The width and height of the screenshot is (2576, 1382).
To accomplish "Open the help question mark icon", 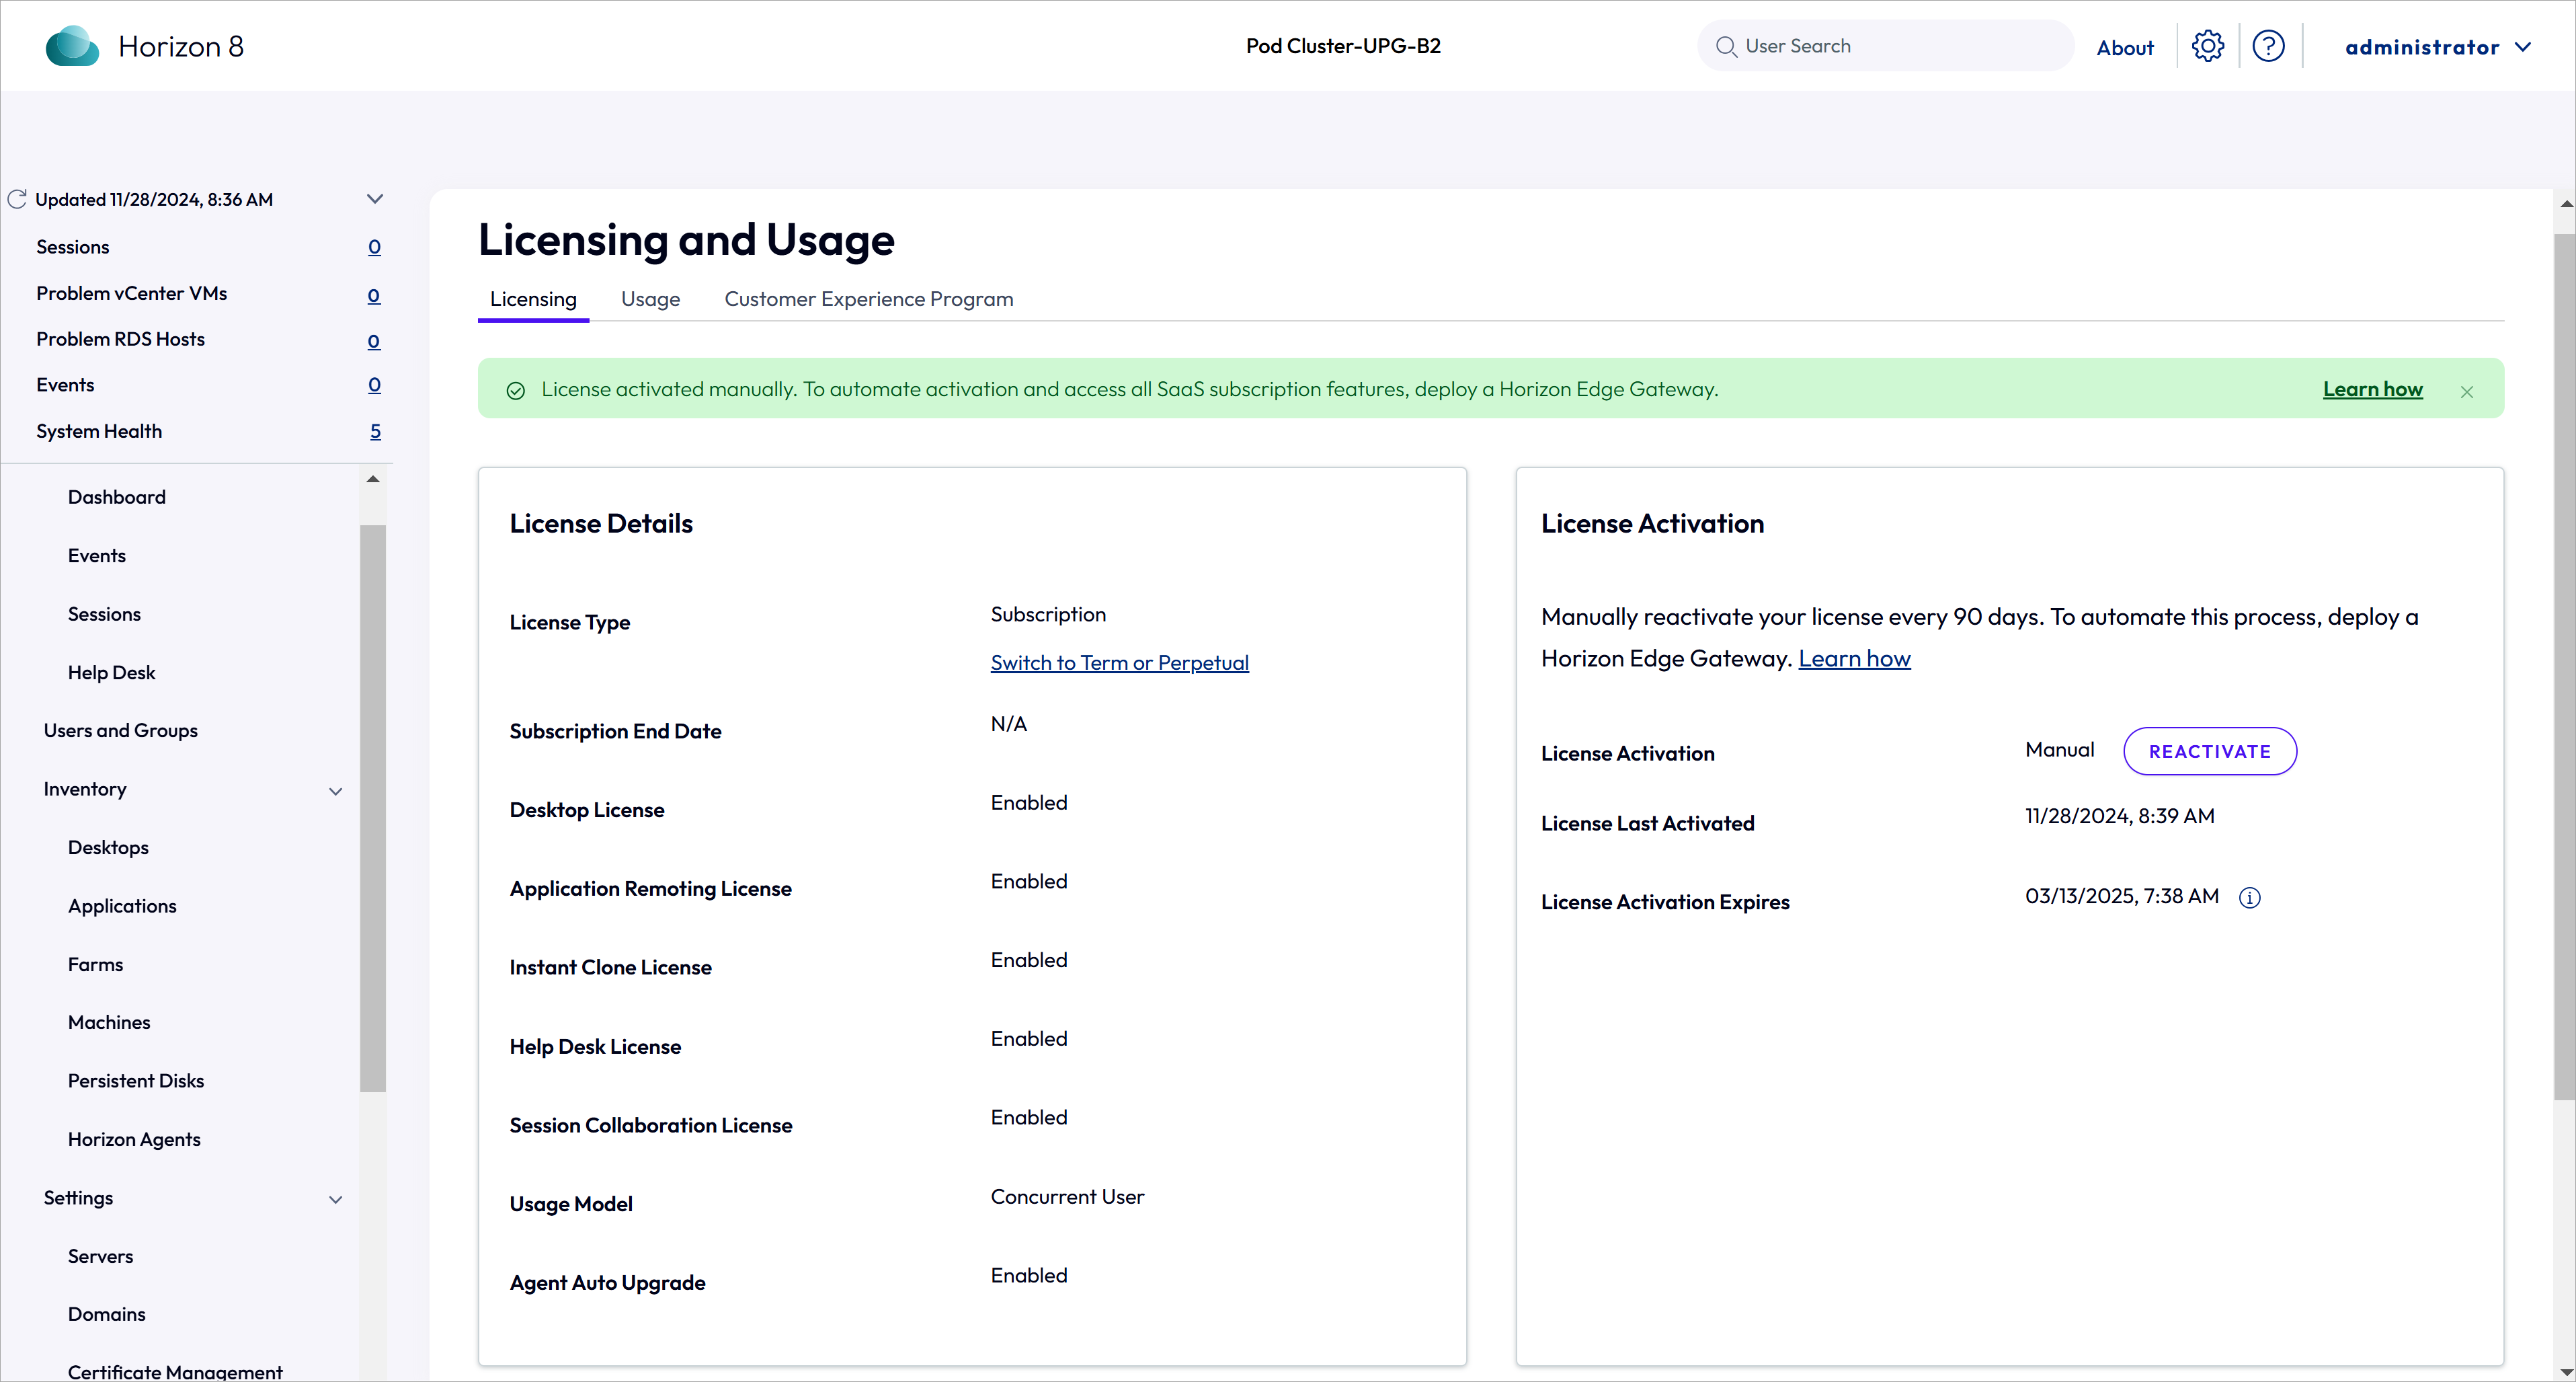I will (2268, 46).
